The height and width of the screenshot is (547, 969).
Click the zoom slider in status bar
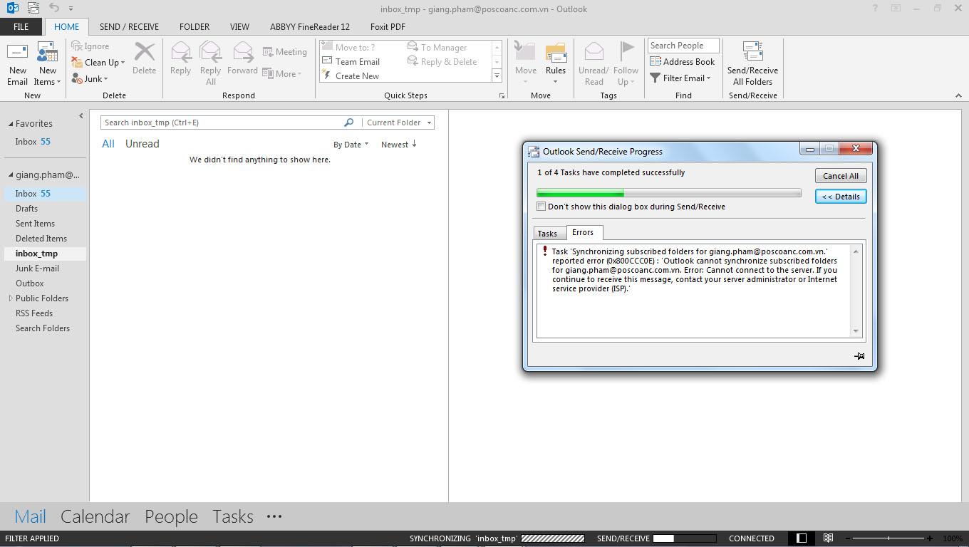(888, 538)
